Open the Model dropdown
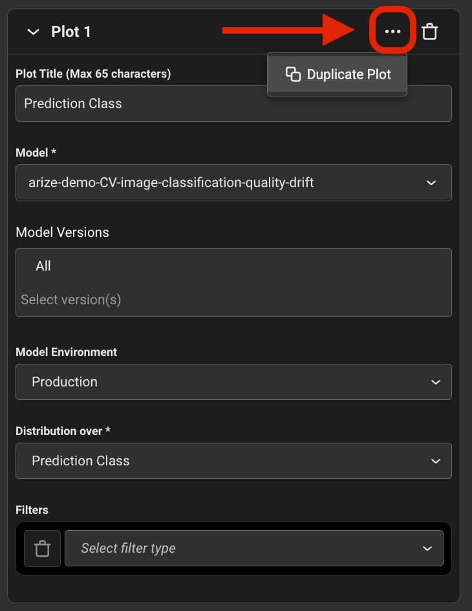472x611 pixels. pyautogui.click(x=233, y=183)
